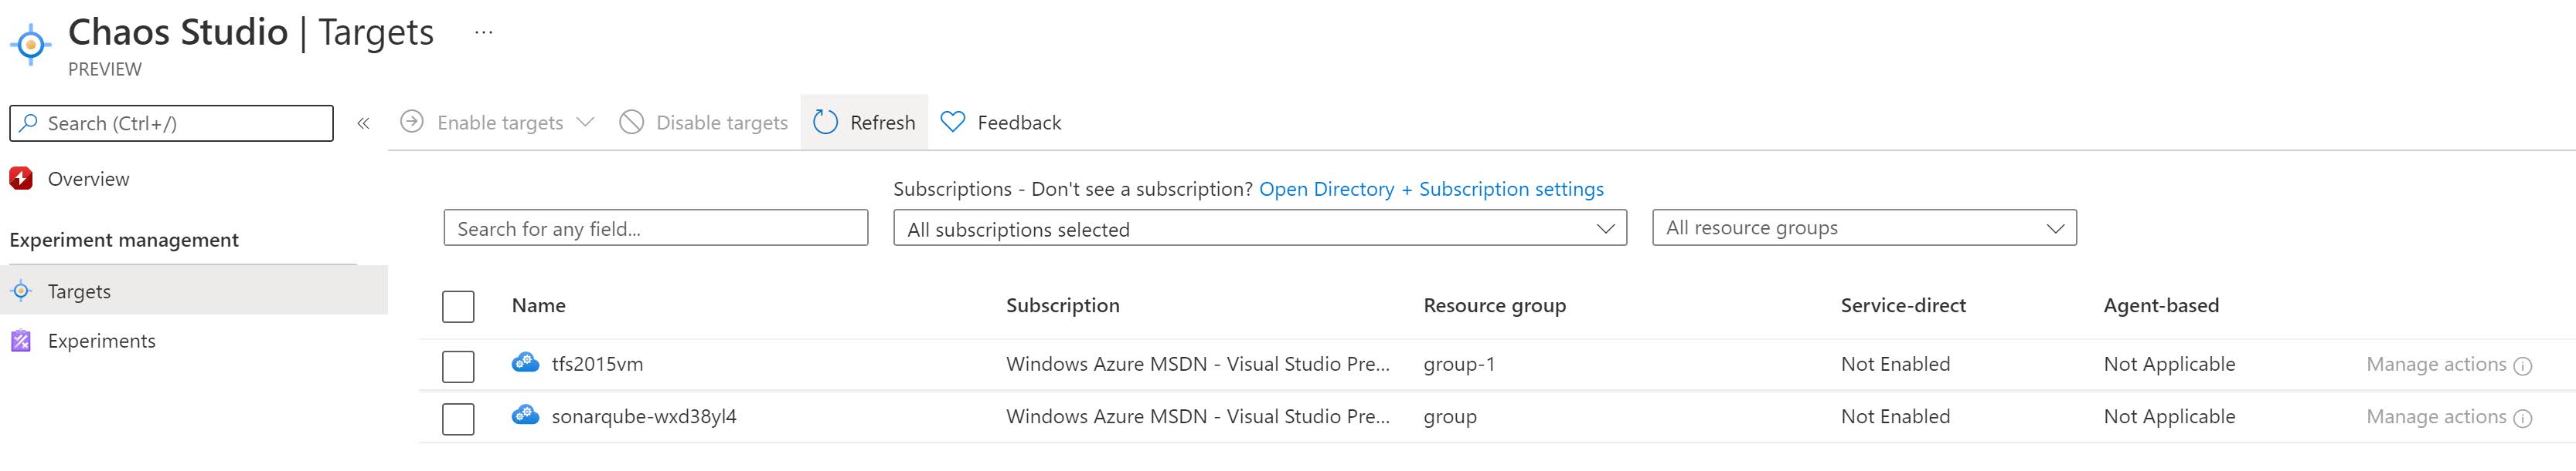
Task: Check the sonarqube-wxd38yl4 row checkbox
Action: 458,418
